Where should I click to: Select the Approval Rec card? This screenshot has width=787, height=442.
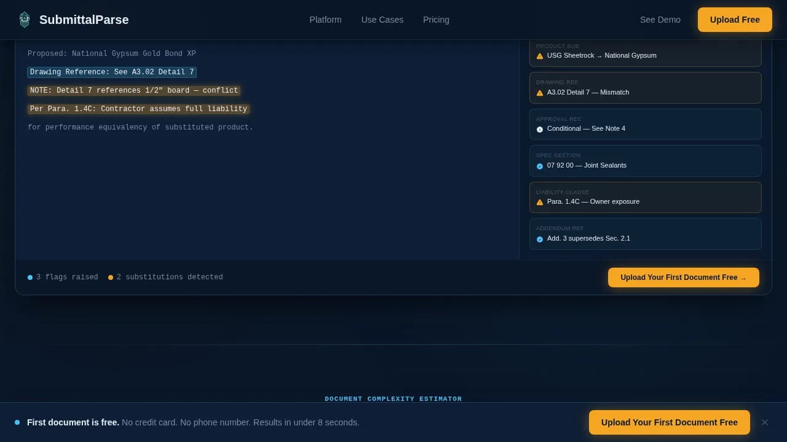pos(646,125)
